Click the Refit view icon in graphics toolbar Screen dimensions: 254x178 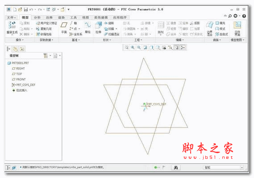click(x=126, y=48)
